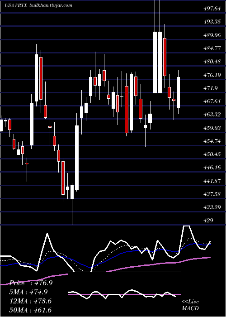Select the 480.48 price axis label

[x=212, y=62]
